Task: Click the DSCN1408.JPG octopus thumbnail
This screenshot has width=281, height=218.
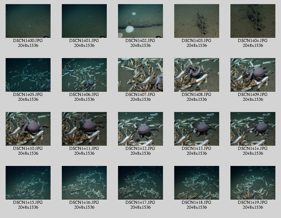Action: coord(197,75)
